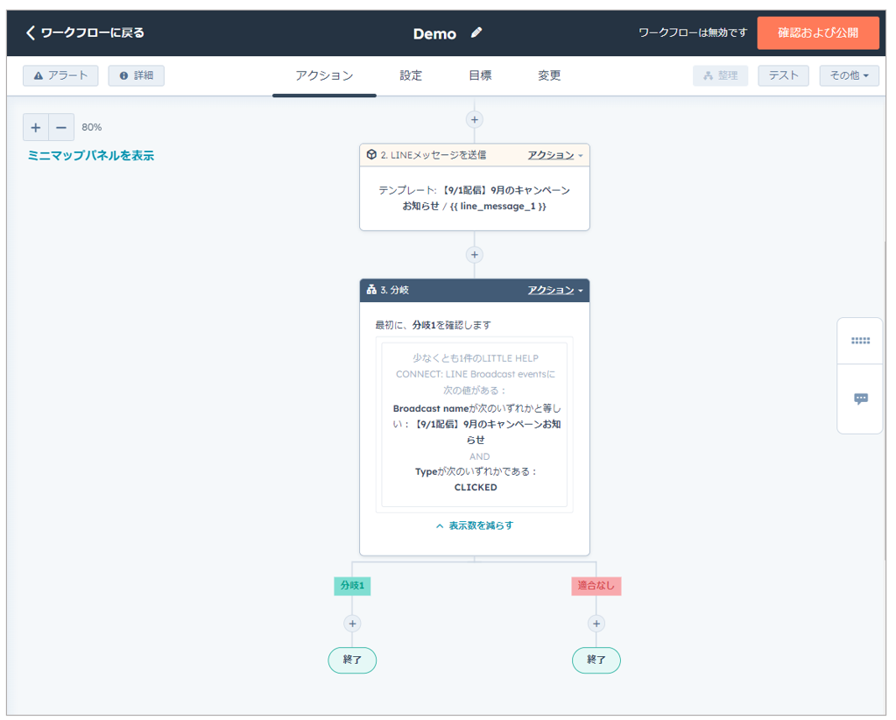This screenshot has height=720, width=896.
Task: Expand the その他 dropdown menu
Action: click(849, 75)
